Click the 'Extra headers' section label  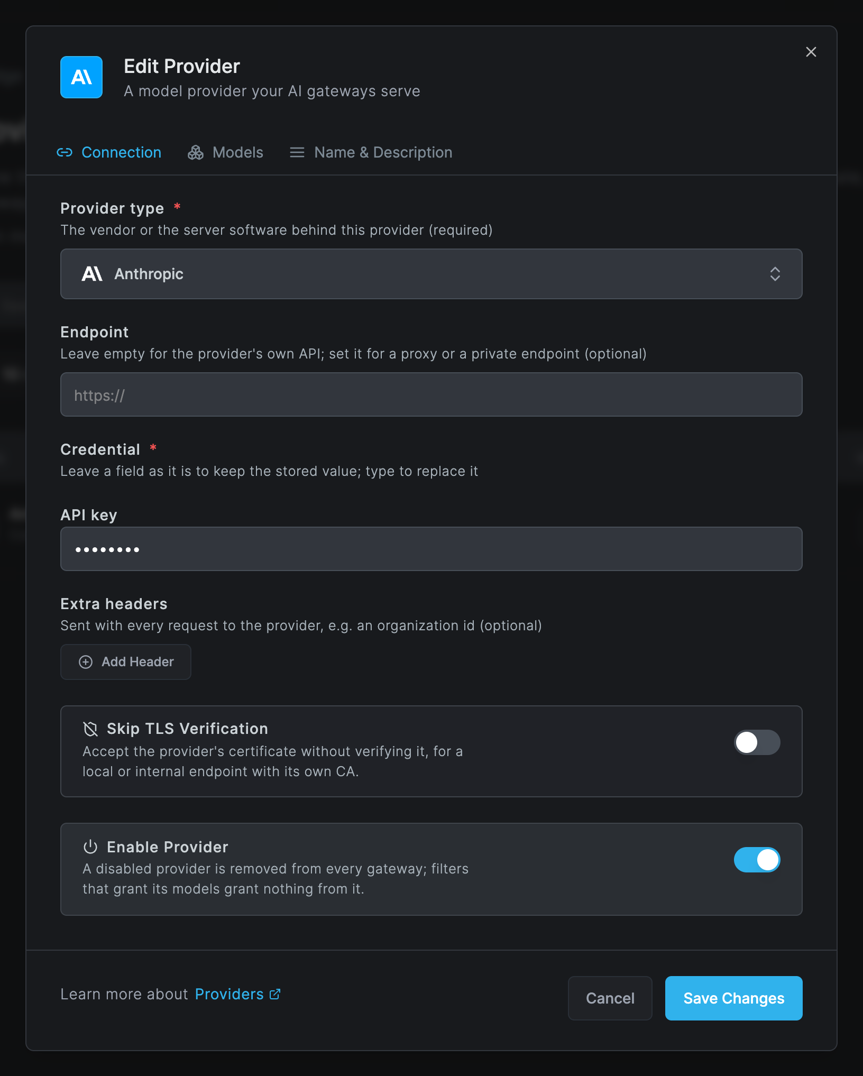(x=114, y=604)
